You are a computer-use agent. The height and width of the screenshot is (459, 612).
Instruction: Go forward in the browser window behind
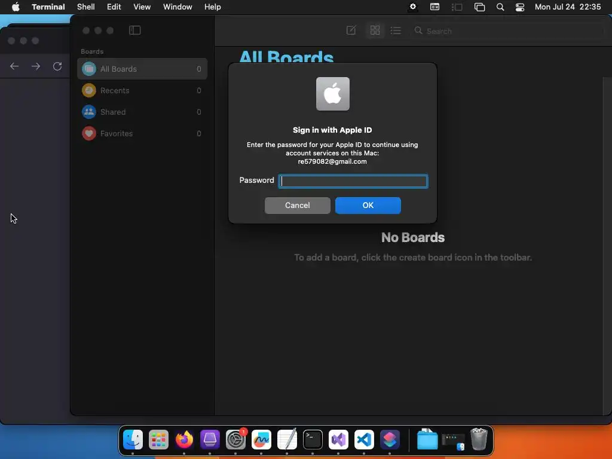click(36, 66)
